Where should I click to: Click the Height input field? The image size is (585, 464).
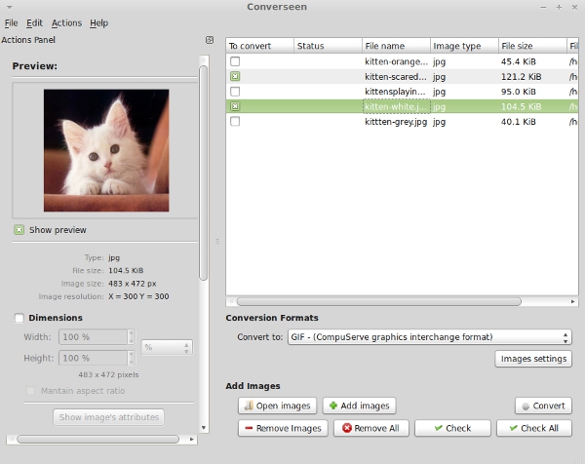pos(94,358)
